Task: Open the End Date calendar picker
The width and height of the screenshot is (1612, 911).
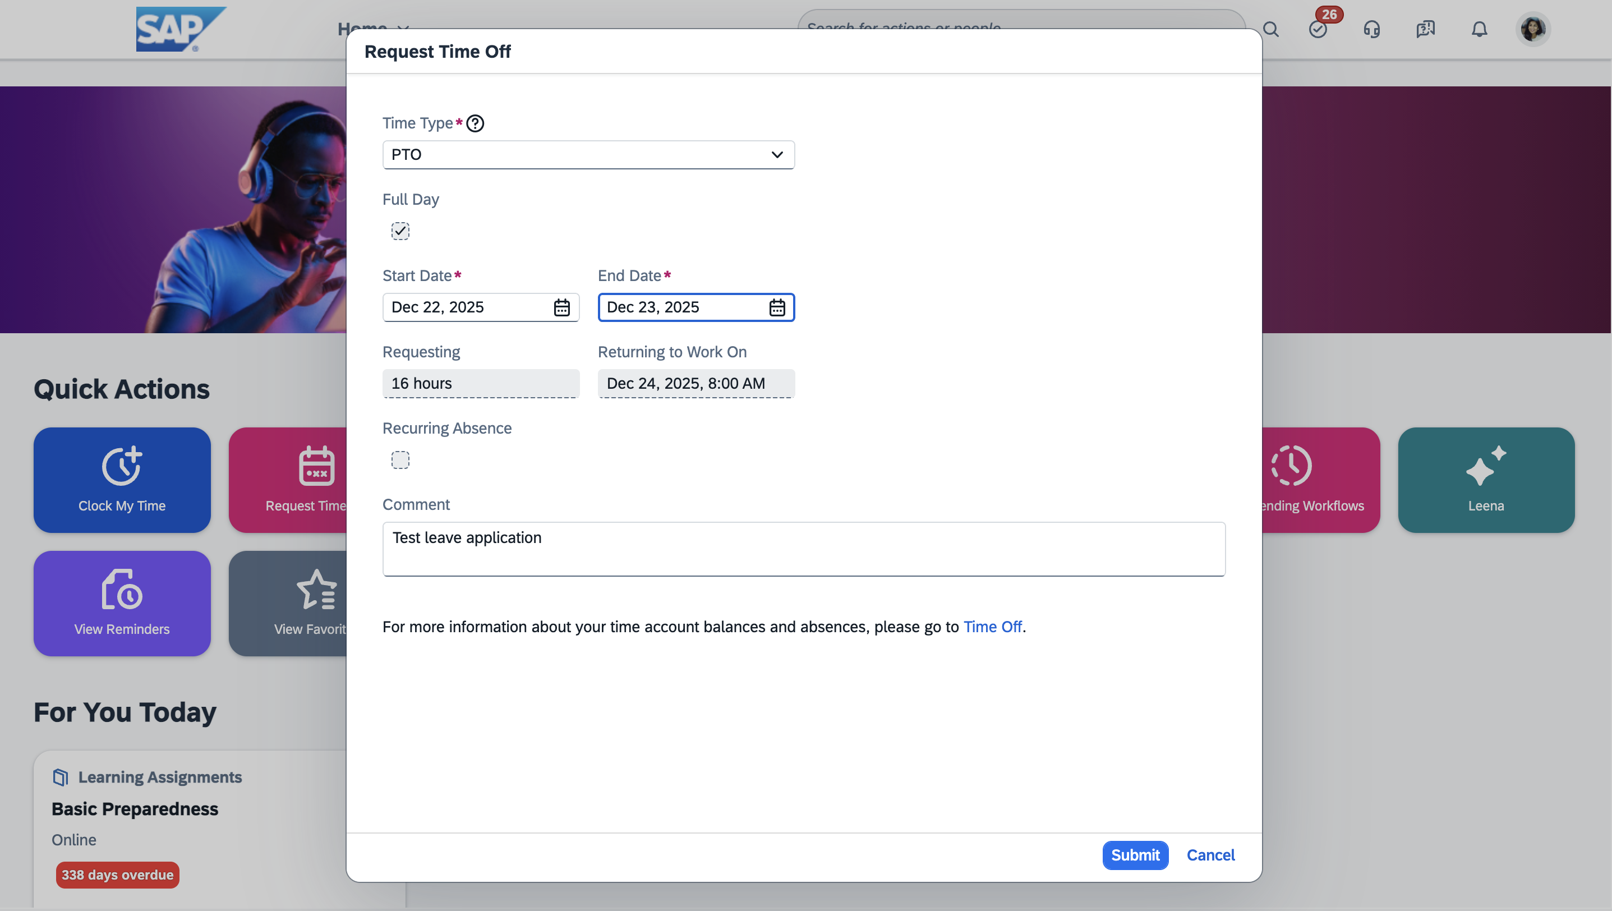Action: click(x=777, y=307)
